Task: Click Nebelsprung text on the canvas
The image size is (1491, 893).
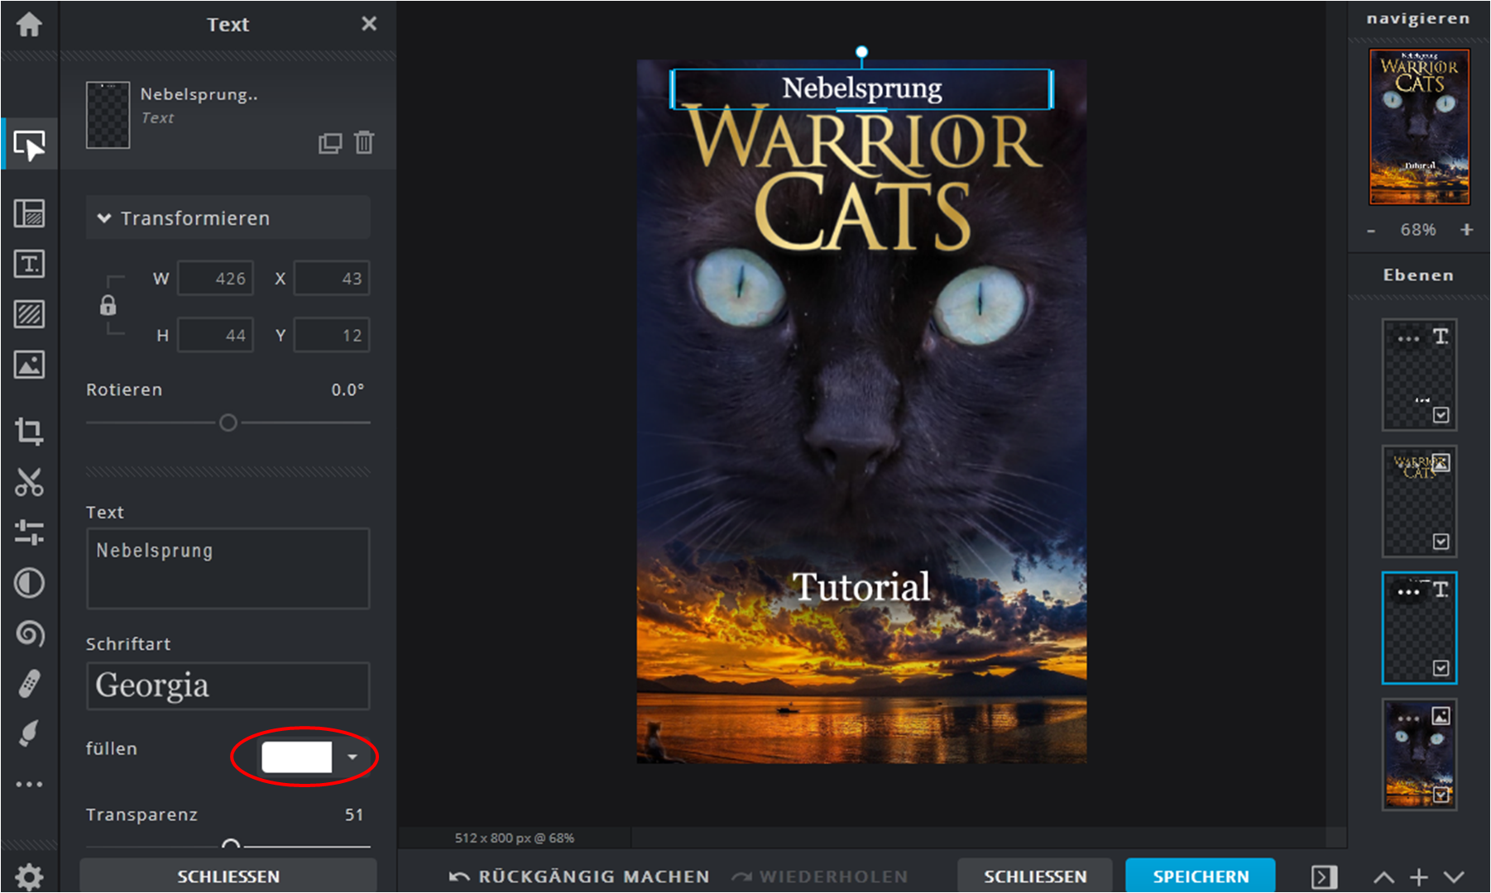Action: (x=861, y=88)
